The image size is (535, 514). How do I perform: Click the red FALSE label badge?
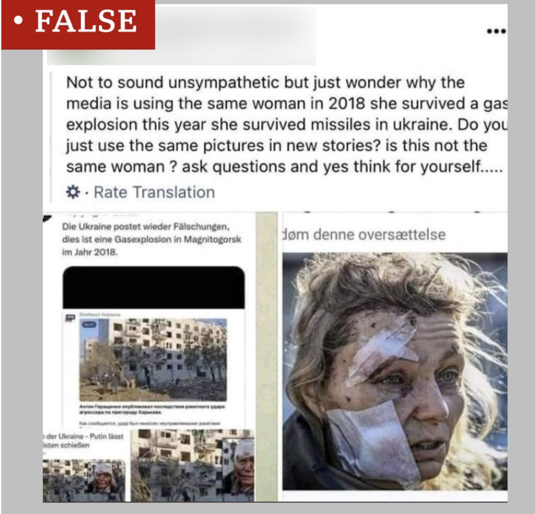click(x=78, y=24)
